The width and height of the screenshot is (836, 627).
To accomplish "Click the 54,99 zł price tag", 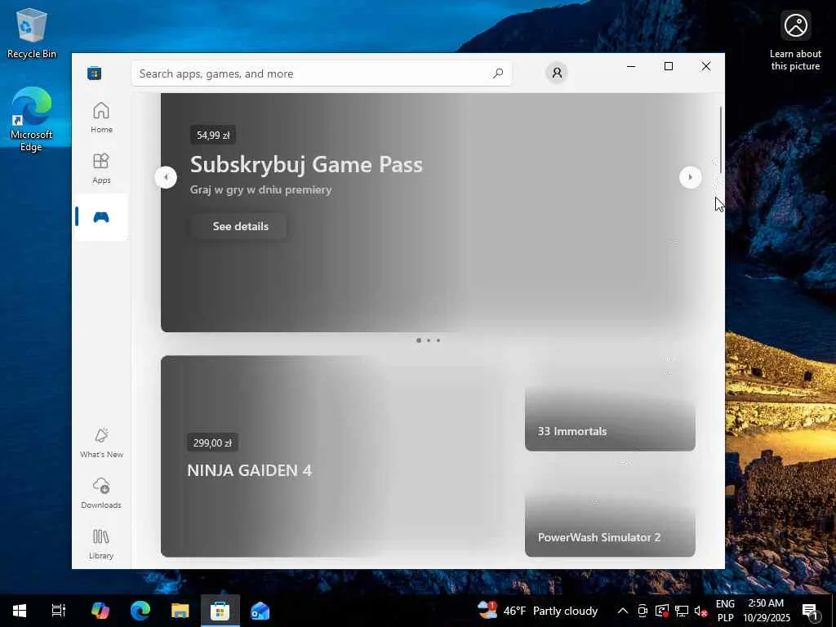I will pyautogui.click(x=213, y=135).
